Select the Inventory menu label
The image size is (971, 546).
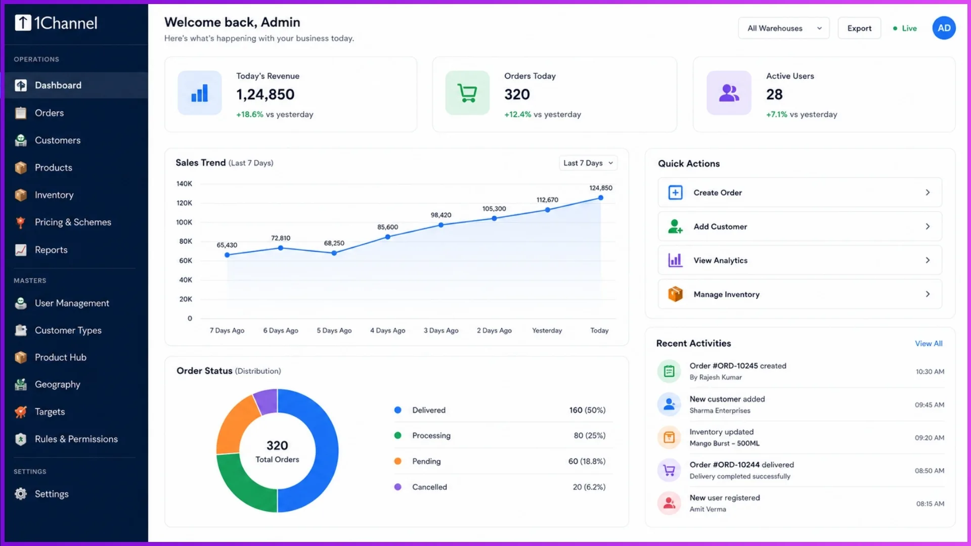pyautogui.click(x=54, y=195)
